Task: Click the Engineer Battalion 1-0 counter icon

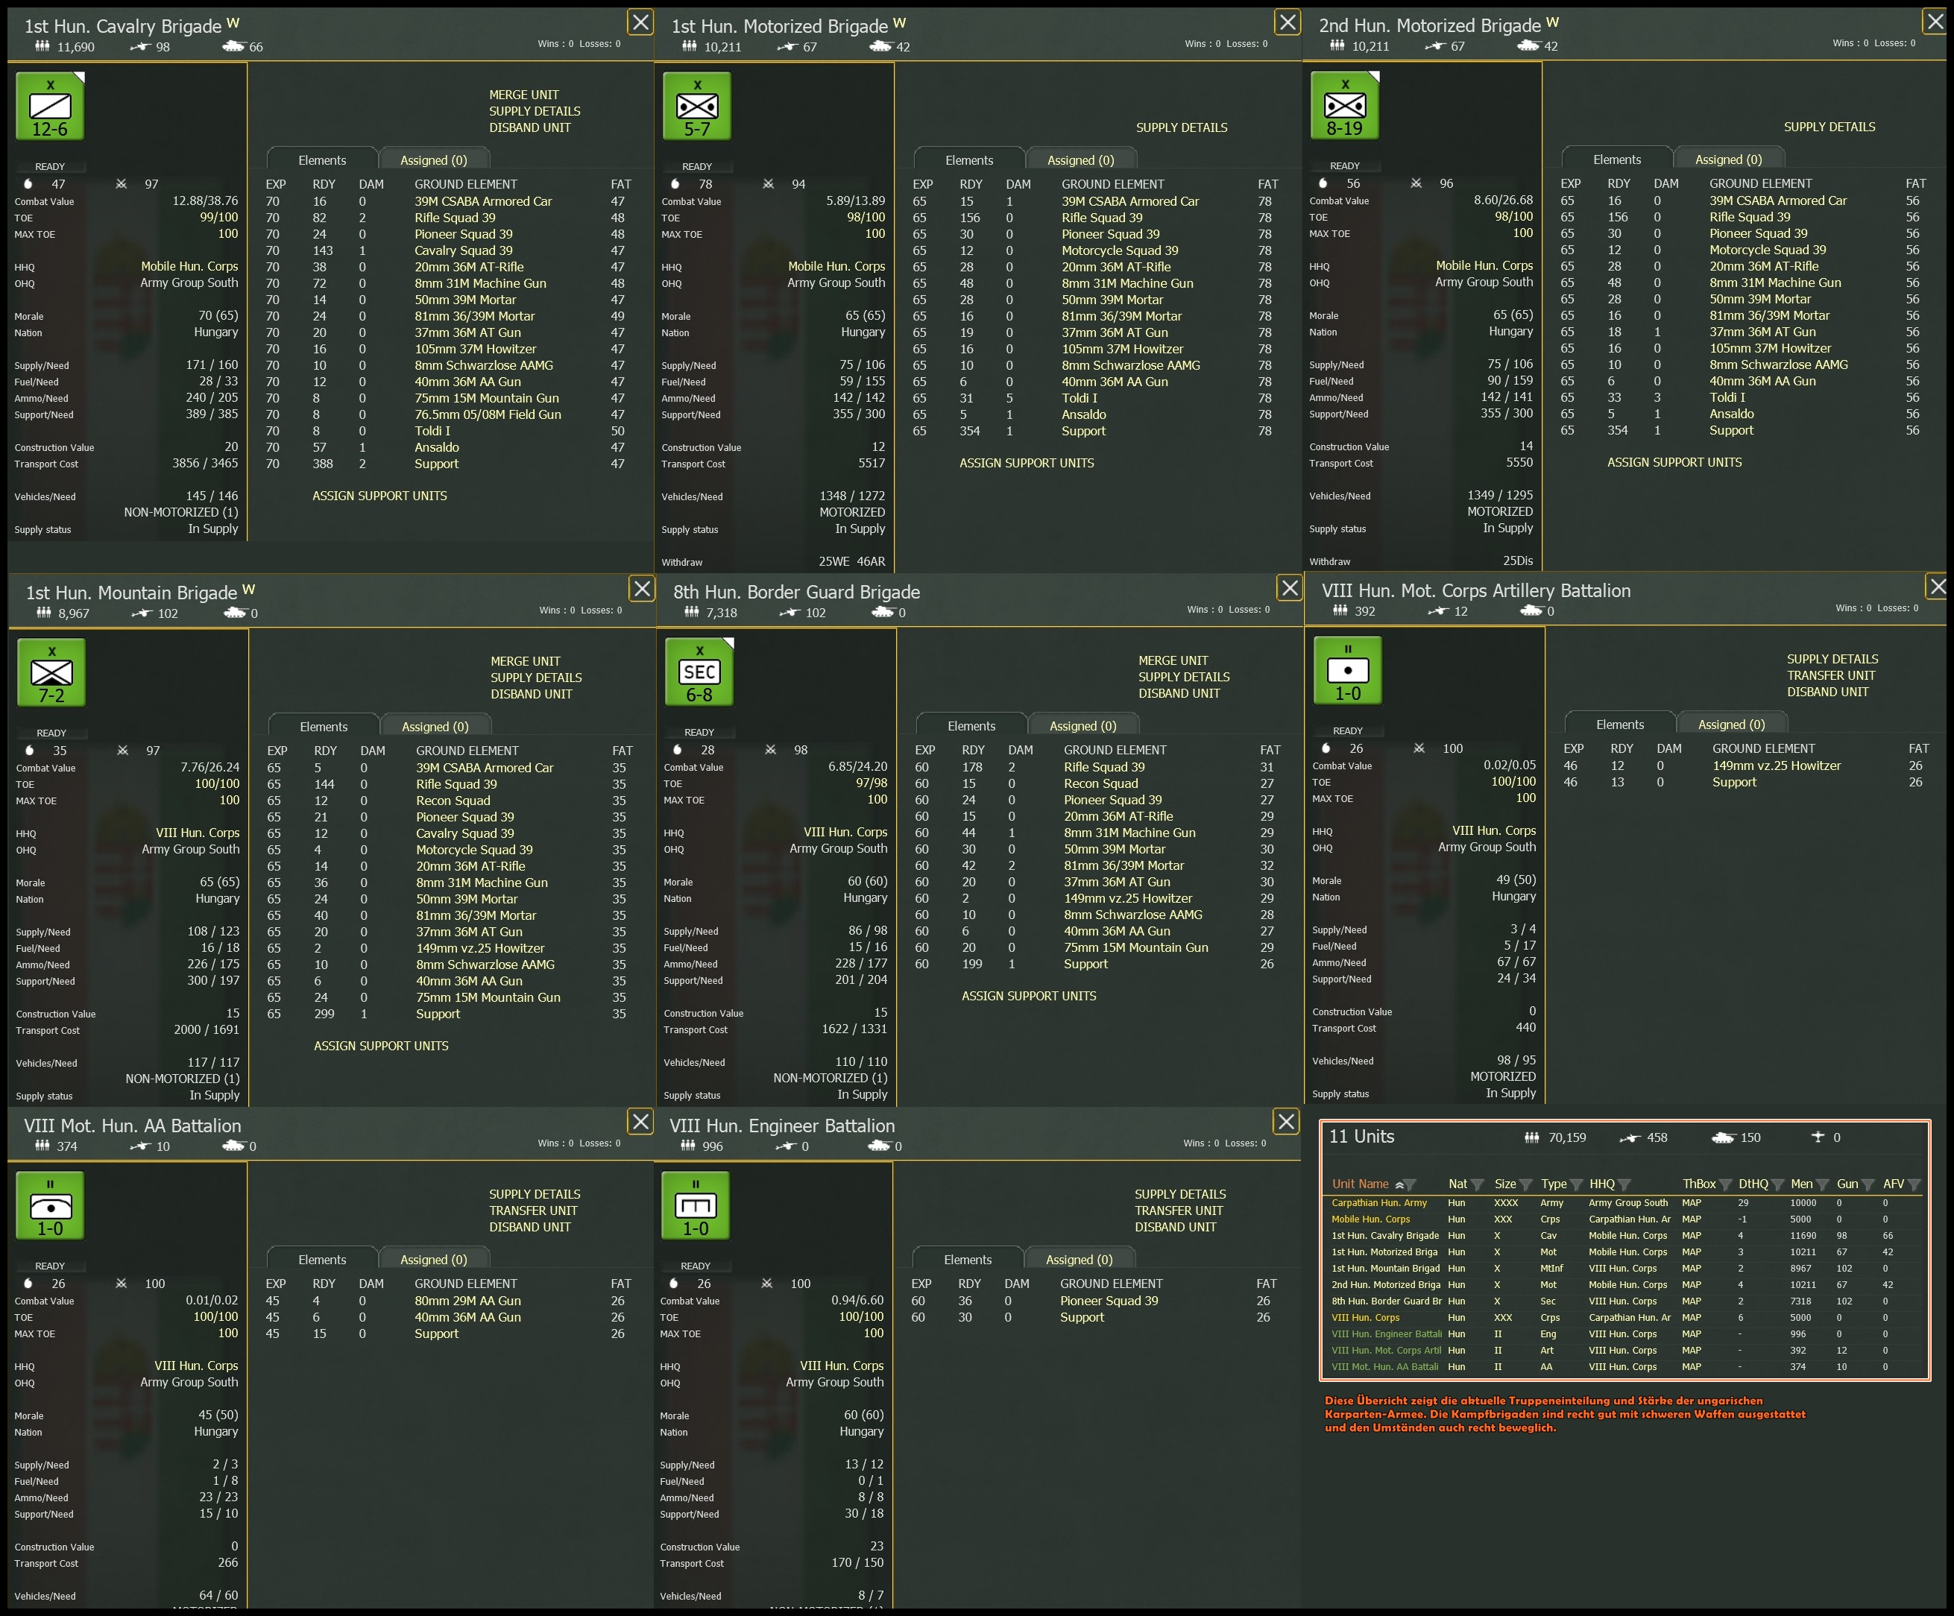Action: [x=696, y=1205]
